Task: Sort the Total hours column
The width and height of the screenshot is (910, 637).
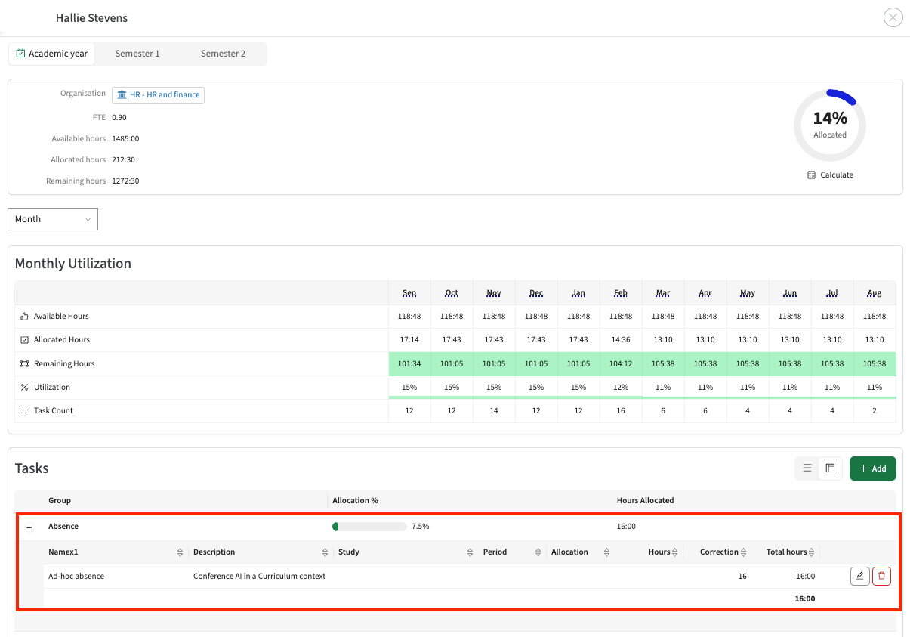Action: 813,552
